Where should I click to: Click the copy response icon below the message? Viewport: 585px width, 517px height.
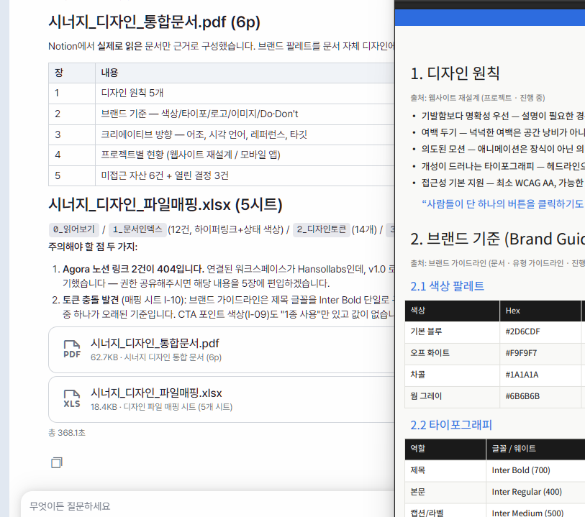click(57, 462)
